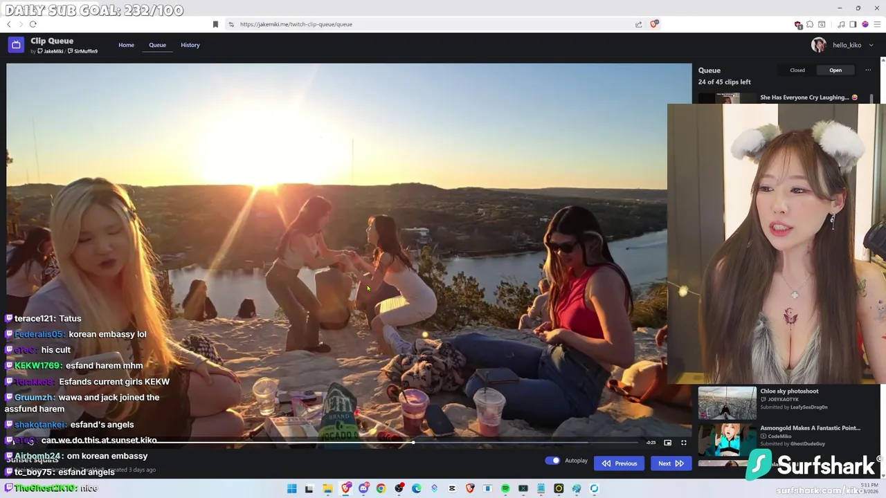Open the extensions puzzle piece menu
The width and height of the screenshot is (886, 498).
[810, 24]
